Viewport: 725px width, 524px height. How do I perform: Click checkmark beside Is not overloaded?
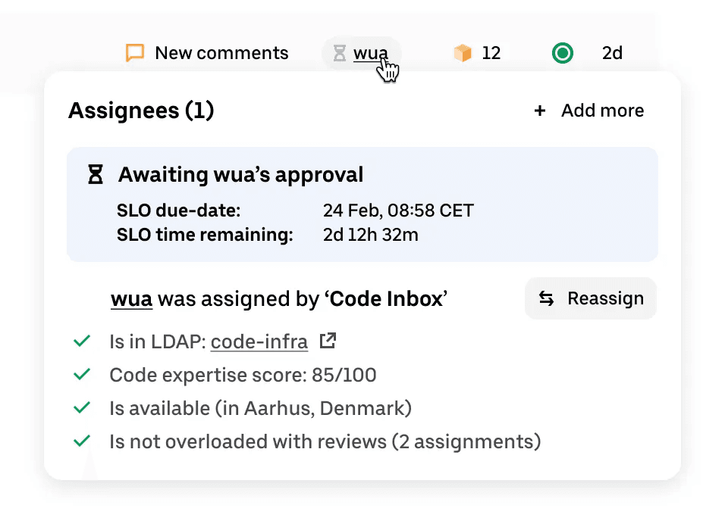(82, 441)
